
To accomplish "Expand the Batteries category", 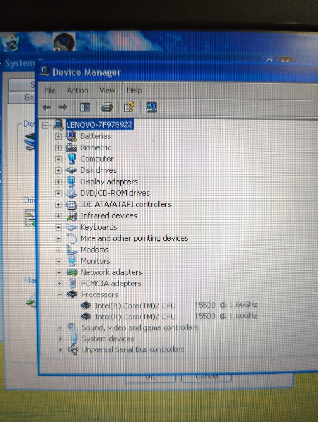I will [58, 137].
